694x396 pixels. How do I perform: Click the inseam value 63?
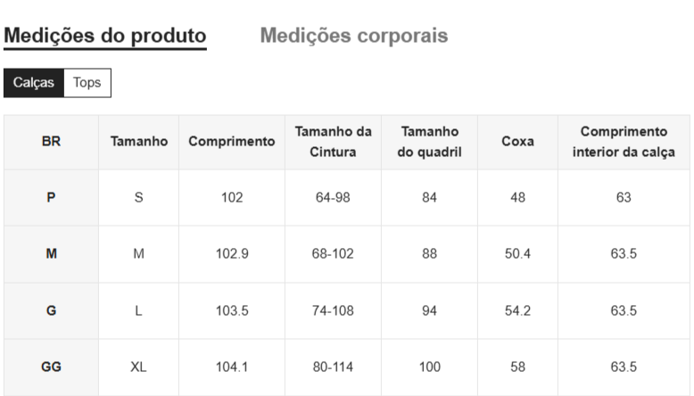[624, 197]
